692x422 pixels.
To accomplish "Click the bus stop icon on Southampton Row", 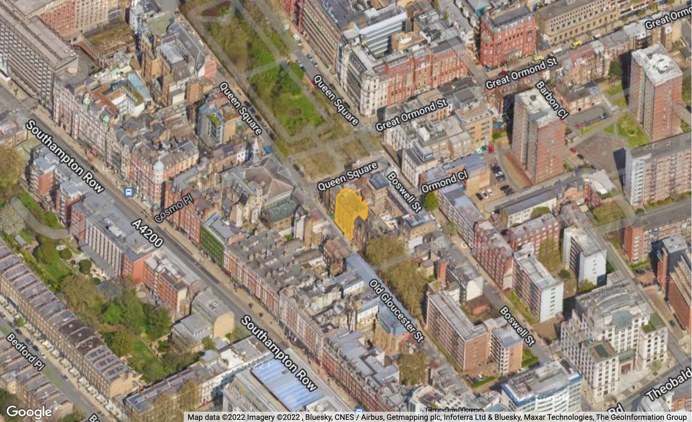I will pyautogui.click(x=128, y=192).
